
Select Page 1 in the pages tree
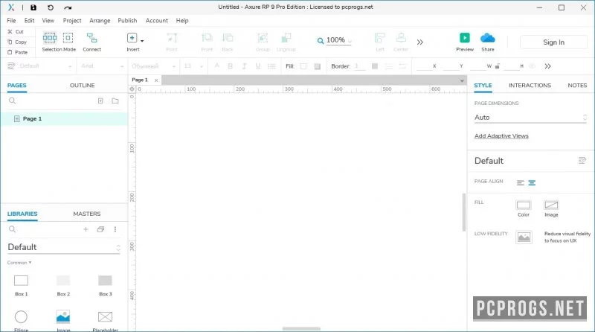coord(64,119)
